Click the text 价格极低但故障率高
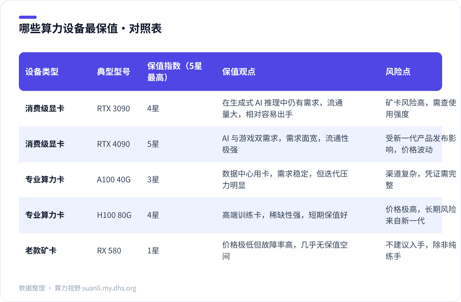Screen dimensions: 461x302 257,245
